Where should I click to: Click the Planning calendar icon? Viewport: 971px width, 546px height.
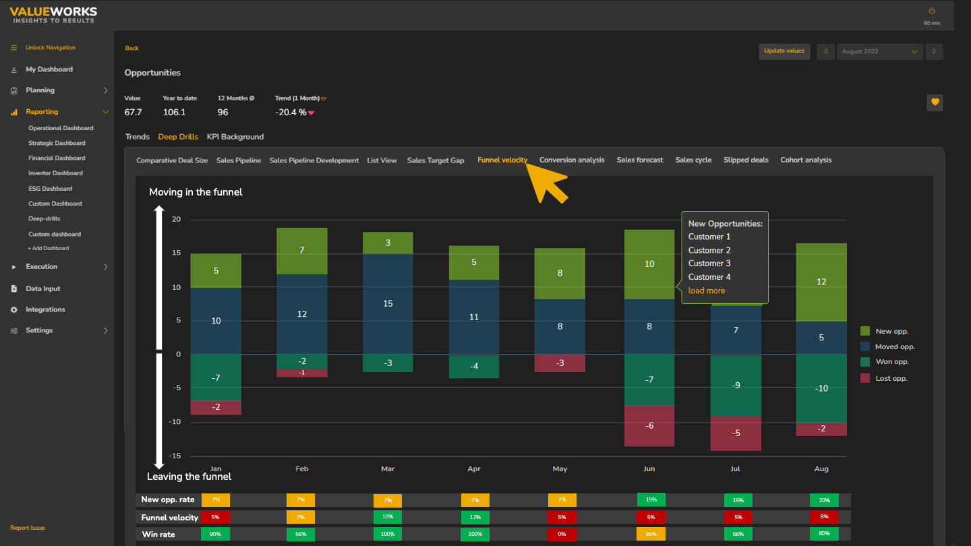pyautogui.click(x=14, y=90)
